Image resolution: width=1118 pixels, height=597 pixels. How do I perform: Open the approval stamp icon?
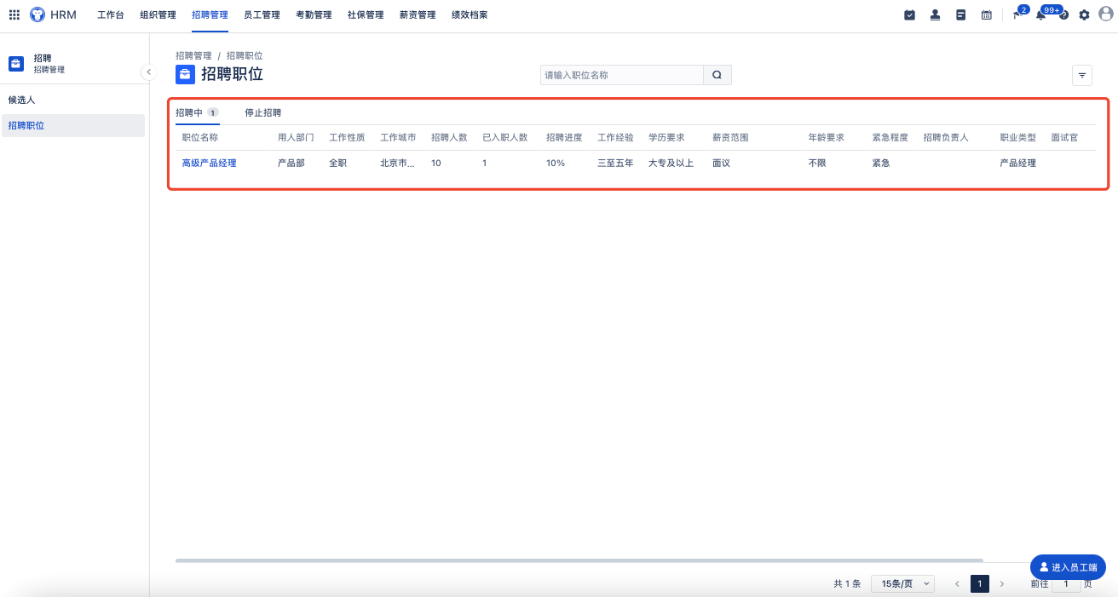click(x=935, y=14)
